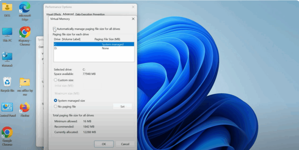Select drive C: in the paging list
This screenshot has height=150, width=299.
click(x=94, y=44)
